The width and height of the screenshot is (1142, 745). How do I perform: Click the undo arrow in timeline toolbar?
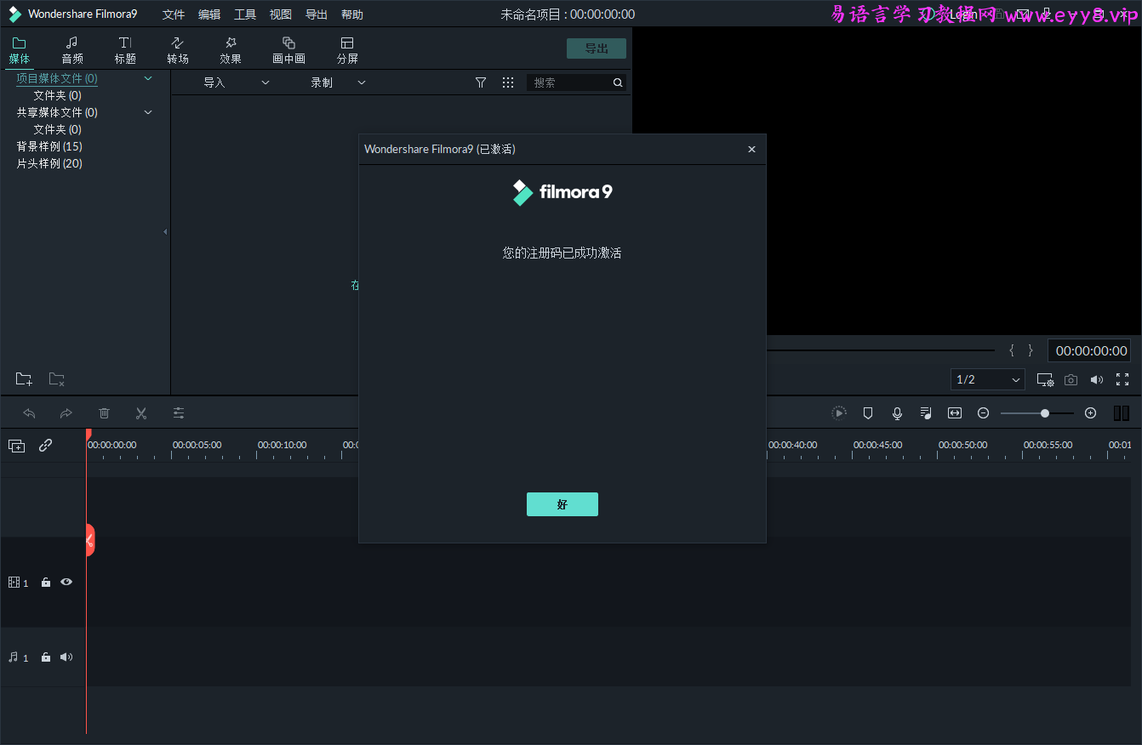tap(29, 413)
